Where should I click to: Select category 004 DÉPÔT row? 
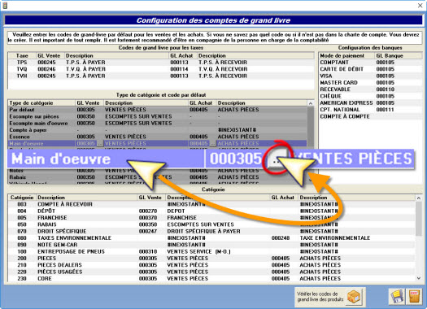pos(211,211)
